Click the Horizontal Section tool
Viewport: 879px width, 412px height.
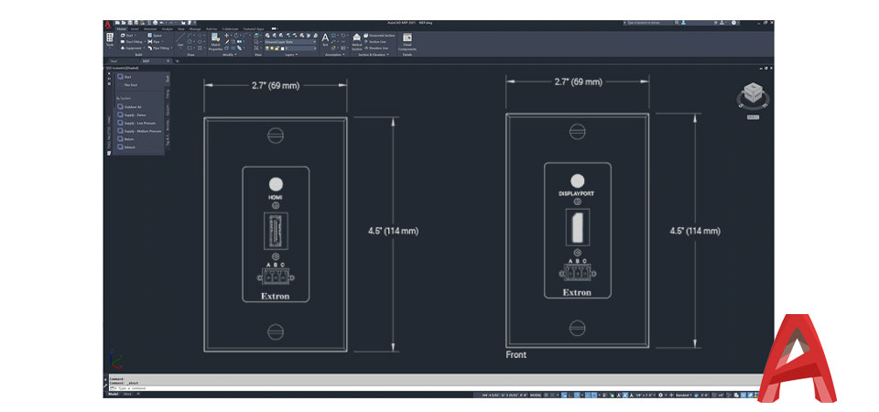click(x=379, y=36)
